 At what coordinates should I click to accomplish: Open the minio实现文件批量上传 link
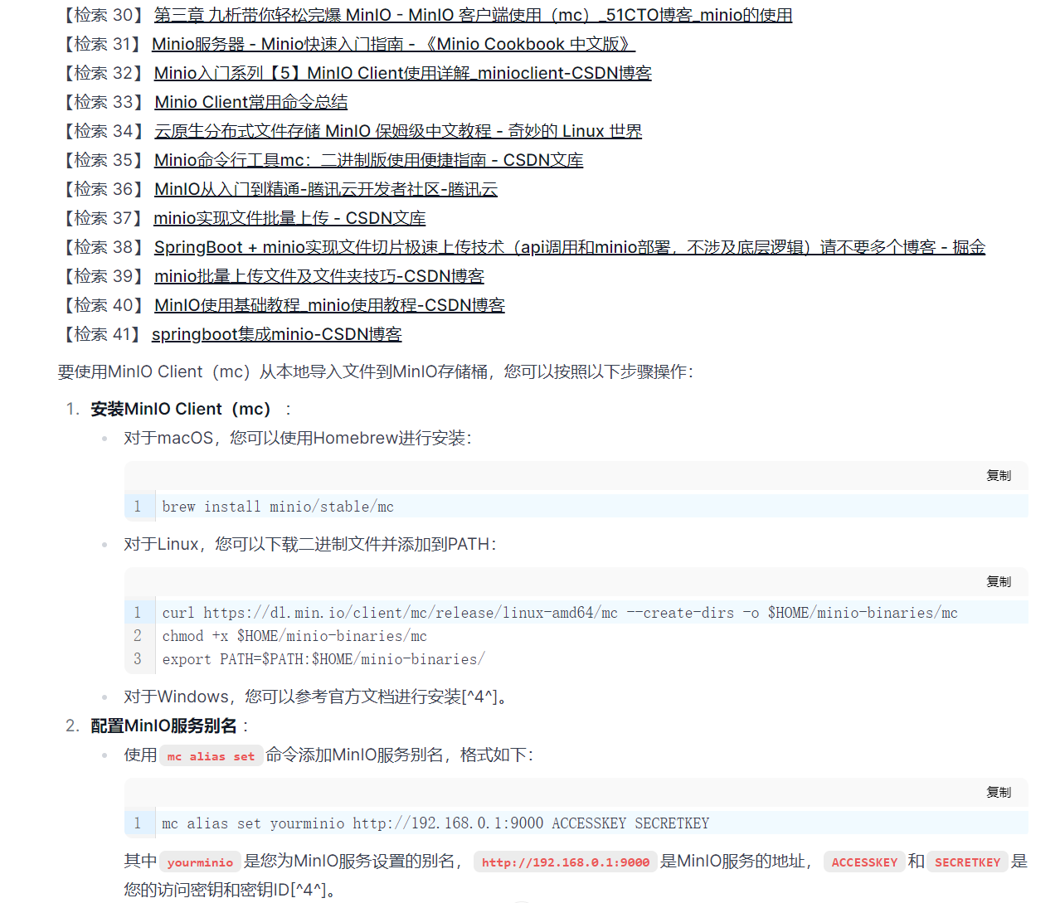(289, 218)
